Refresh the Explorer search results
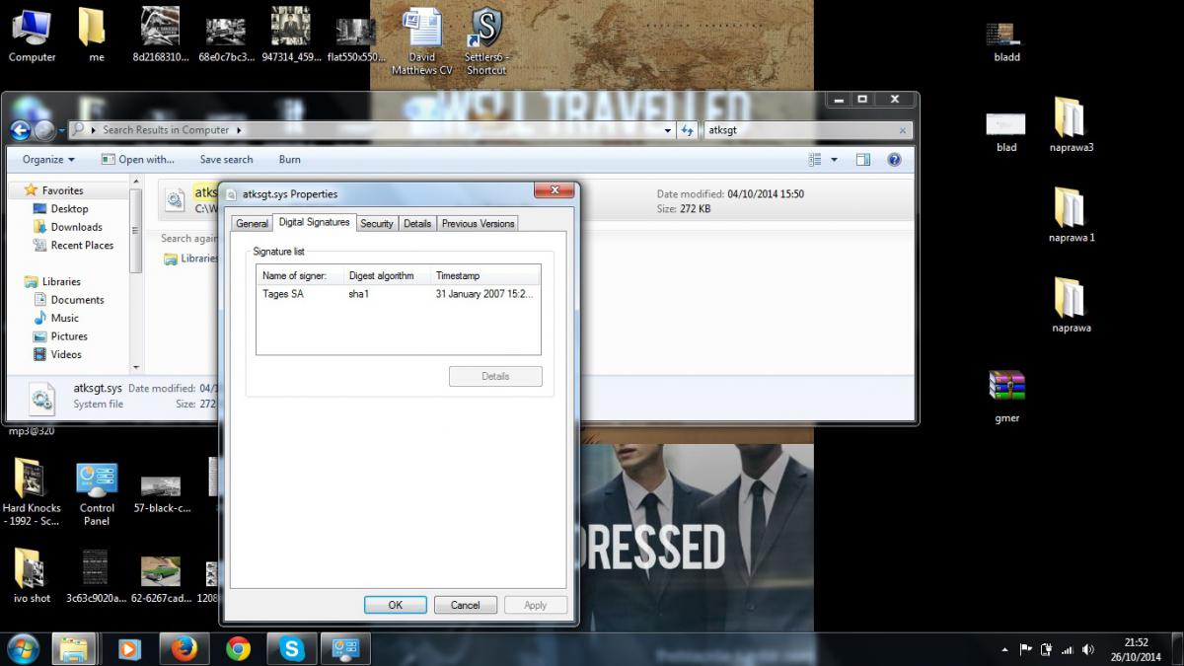Viewport: 1184px width, 666px height. (x=688, y=130)
